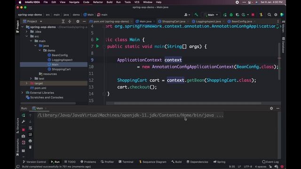
Task: Open Project panel options gear
Action: (x=78, y=22)
